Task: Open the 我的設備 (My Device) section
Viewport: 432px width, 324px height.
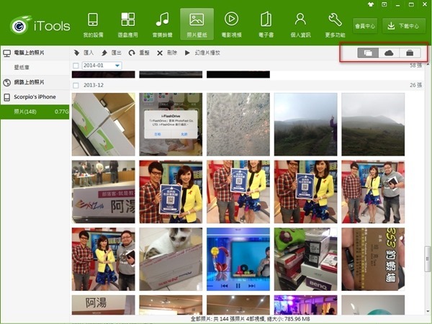Action: (95, 24)
